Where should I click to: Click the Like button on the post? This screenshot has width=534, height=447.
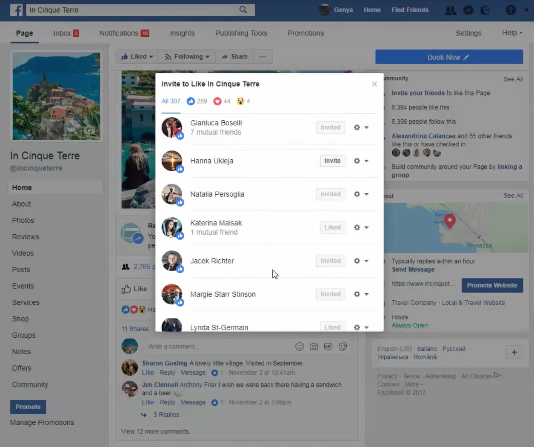[134, 289]
